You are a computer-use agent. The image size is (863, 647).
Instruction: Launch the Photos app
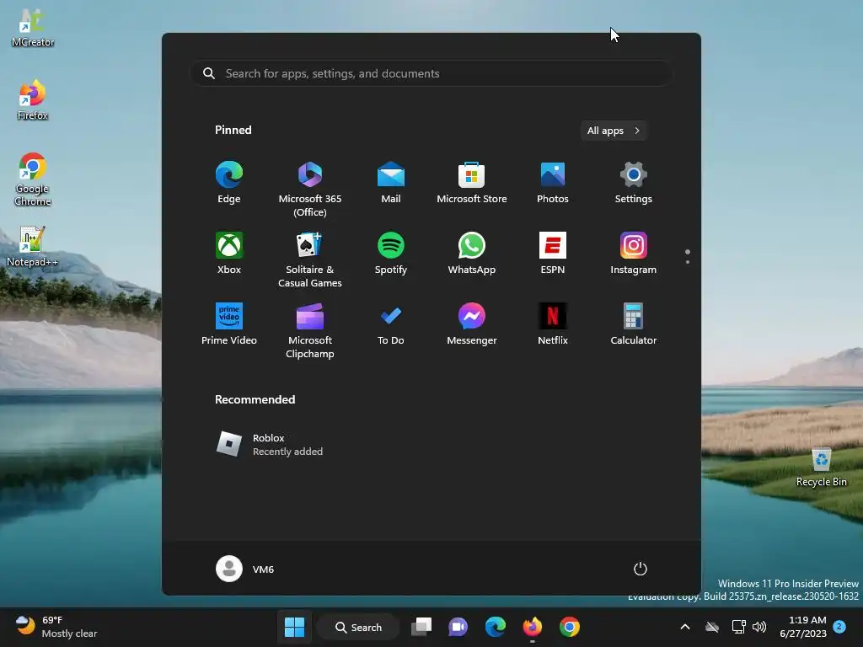553,183
